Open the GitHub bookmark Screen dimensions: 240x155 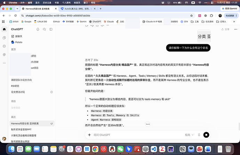(x=56, y=21)
